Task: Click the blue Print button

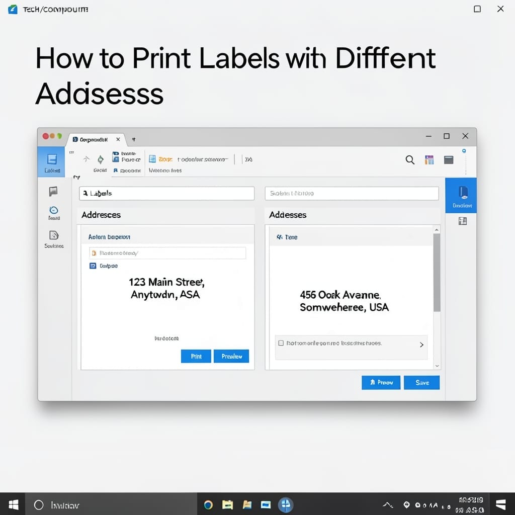Action: 196,356
